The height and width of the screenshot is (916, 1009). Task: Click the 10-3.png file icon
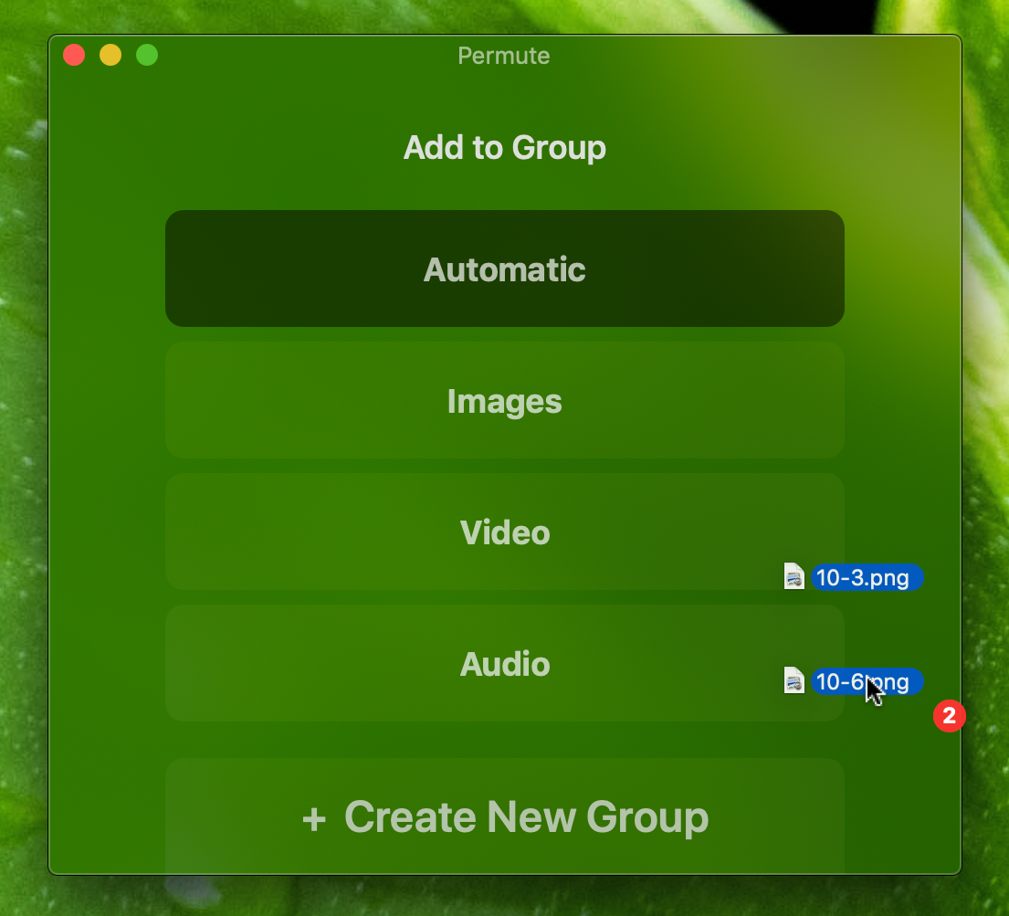794,576
